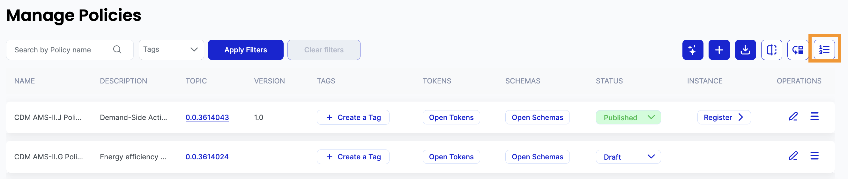Click Open Schemas for the Published policy

[x=537, y=117]
